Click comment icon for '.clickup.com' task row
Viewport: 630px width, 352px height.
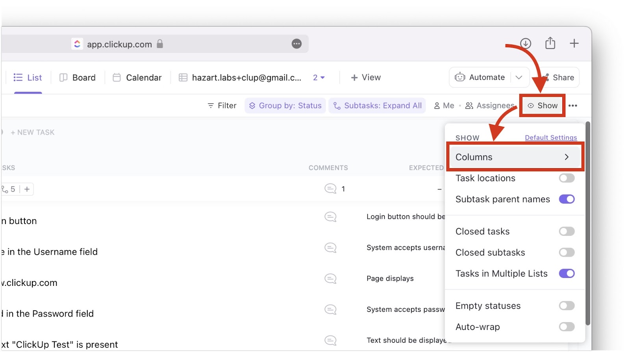330,279
